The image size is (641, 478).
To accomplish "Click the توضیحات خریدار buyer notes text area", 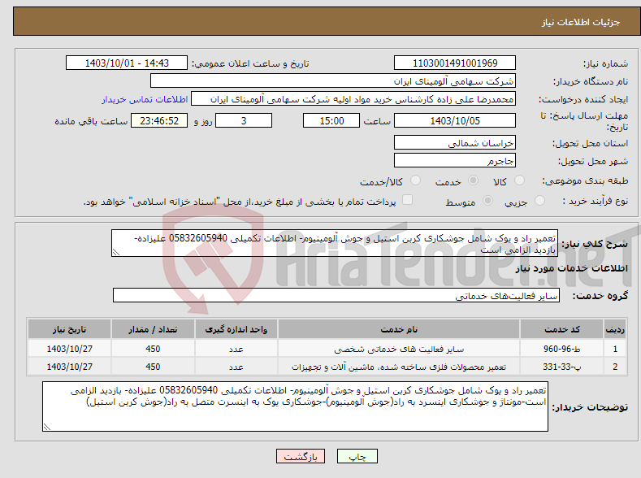I will tap(295, 406).
